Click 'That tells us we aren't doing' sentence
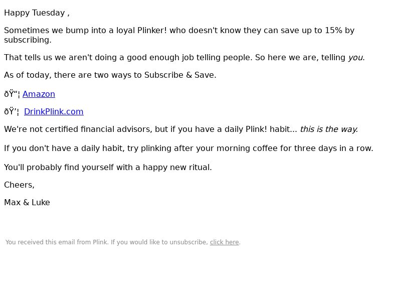The width and height of the screenshot is (401, 301). coord(184,58)
